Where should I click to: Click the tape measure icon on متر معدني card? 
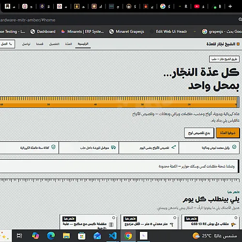(x=172, y=225)
